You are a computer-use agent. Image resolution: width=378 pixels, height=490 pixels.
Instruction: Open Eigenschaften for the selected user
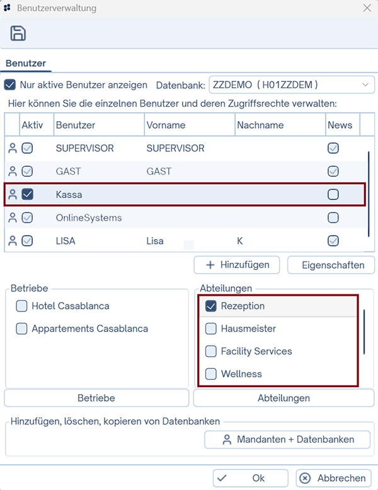(331, 265)
